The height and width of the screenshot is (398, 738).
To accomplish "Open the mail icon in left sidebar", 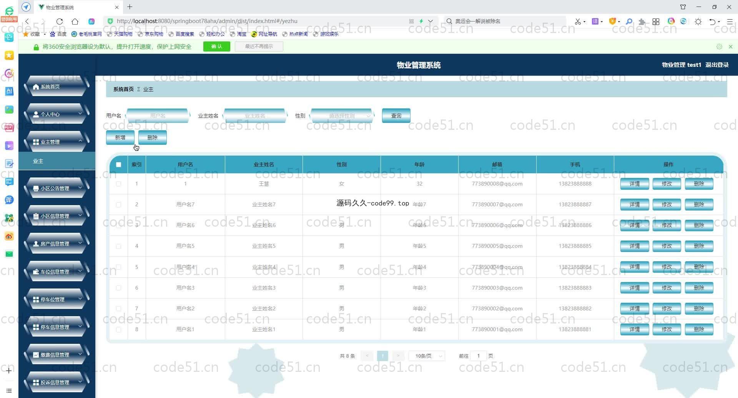I will click(x=9, y=254).
